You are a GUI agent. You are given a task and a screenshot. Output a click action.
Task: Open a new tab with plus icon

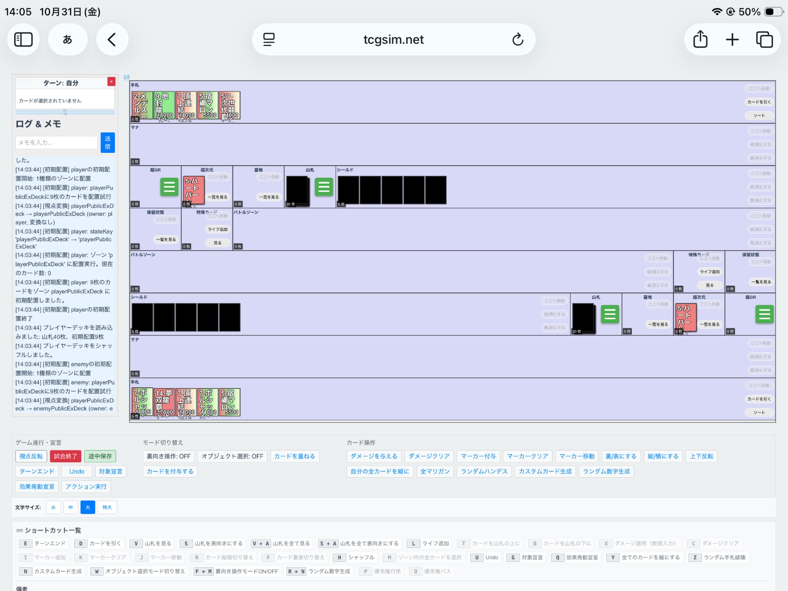point(732,39)
